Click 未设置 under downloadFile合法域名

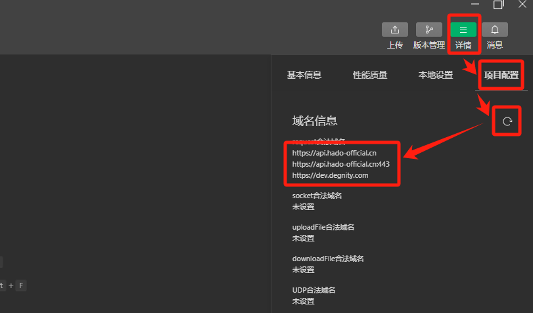click(x=303, y=270)
